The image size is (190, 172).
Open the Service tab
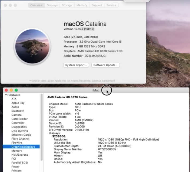[111, 5]
